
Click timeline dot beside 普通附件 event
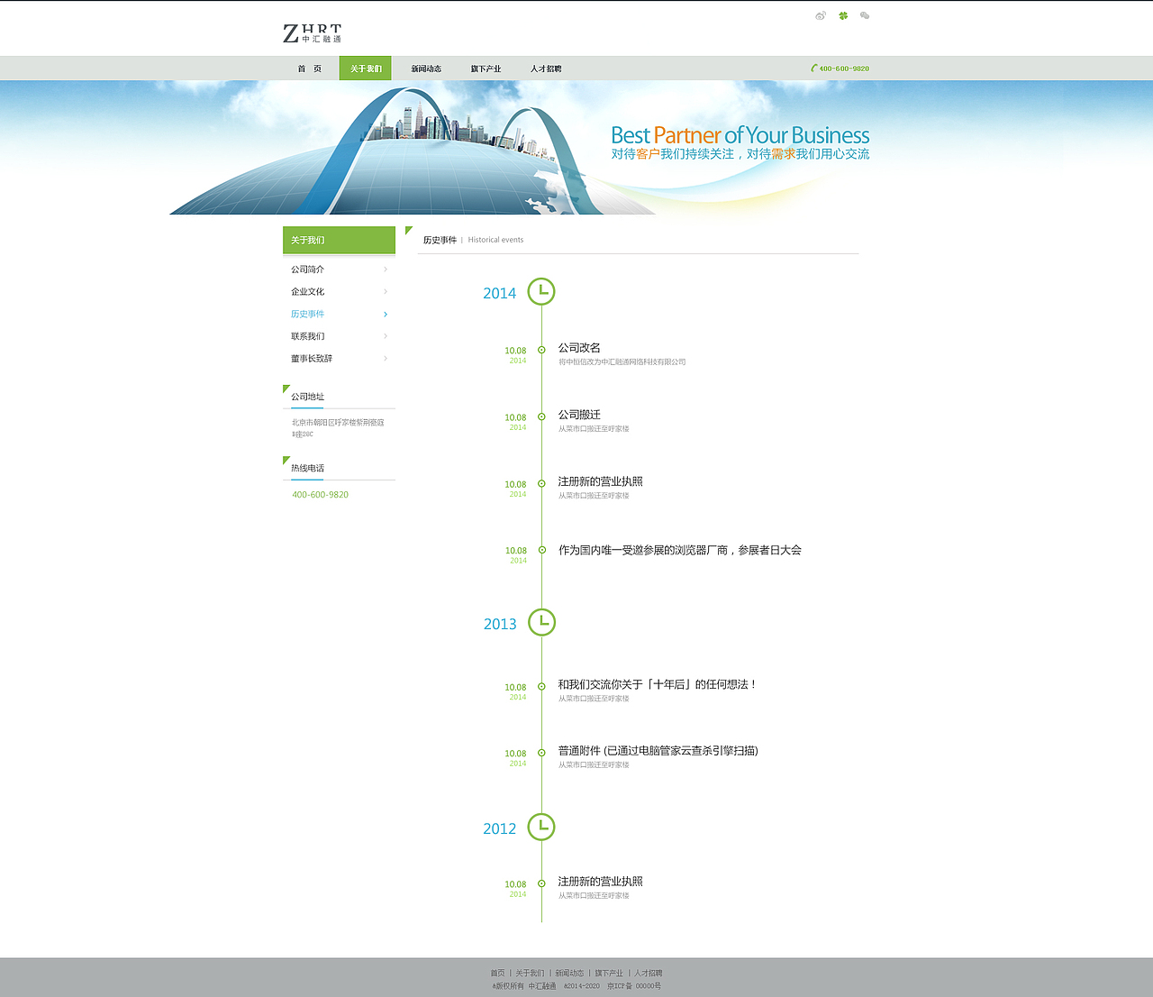tap(541, 753)
